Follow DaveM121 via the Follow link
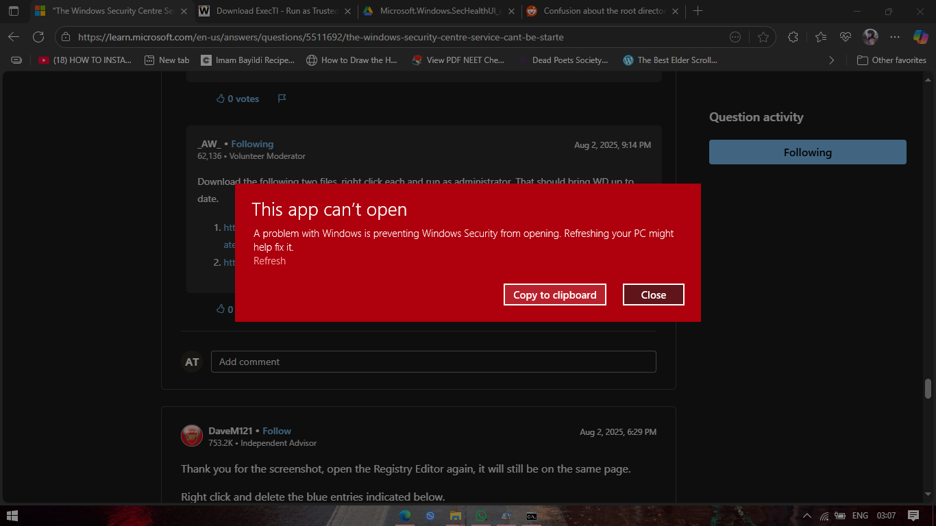The image size is (936, 526). (277, 431)
